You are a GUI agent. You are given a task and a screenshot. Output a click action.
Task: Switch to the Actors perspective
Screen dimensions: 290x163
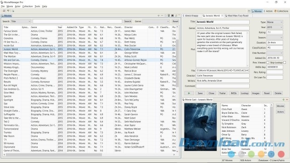click(268, 11)
